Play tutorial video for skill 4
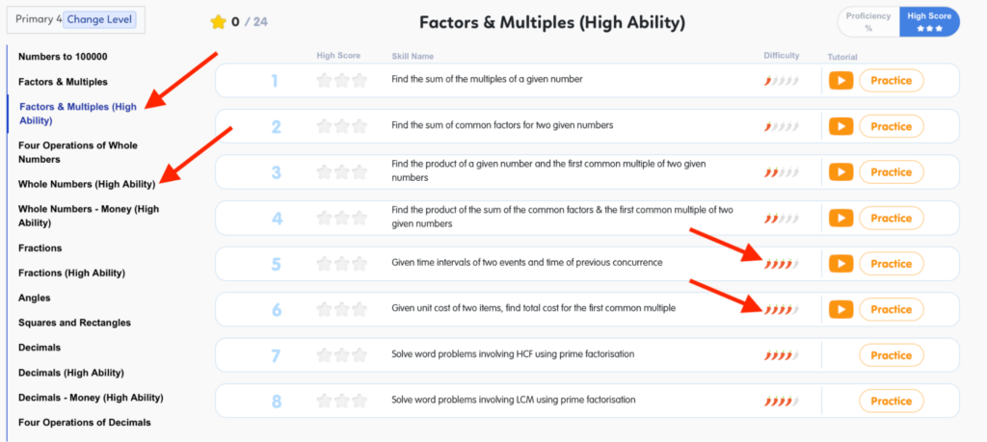This screenshot has height=442, width=987. [841, 219]
